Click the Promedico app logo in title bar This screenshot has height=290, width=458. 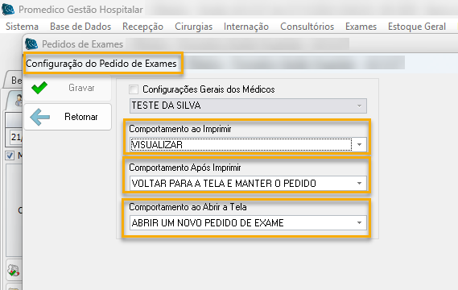click(x=8, y=10)
